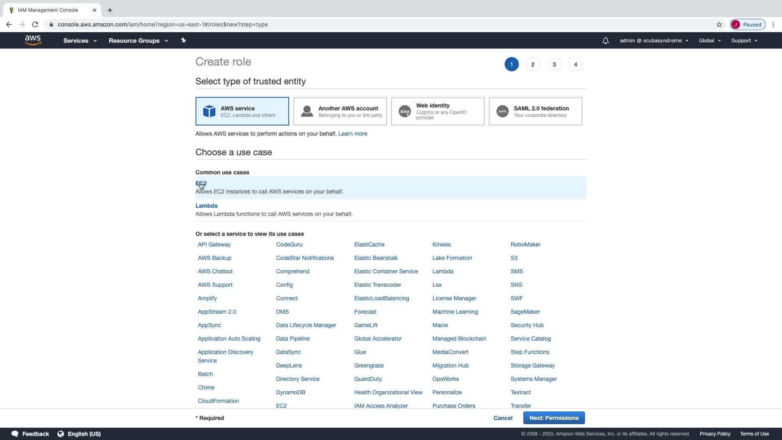Image resolution: width=782 pixels, height=440 pixels.
Task: Open the Learn more link
Action: [x=352, y=134]
